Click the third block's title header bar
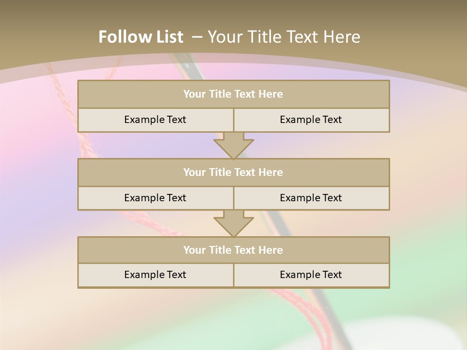The image size is (467, 350). point(233,250)
